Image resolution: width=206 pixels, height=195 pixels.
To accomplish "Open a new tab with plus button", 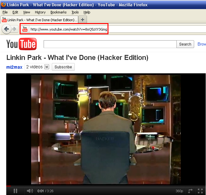I will tap(83, 20).
